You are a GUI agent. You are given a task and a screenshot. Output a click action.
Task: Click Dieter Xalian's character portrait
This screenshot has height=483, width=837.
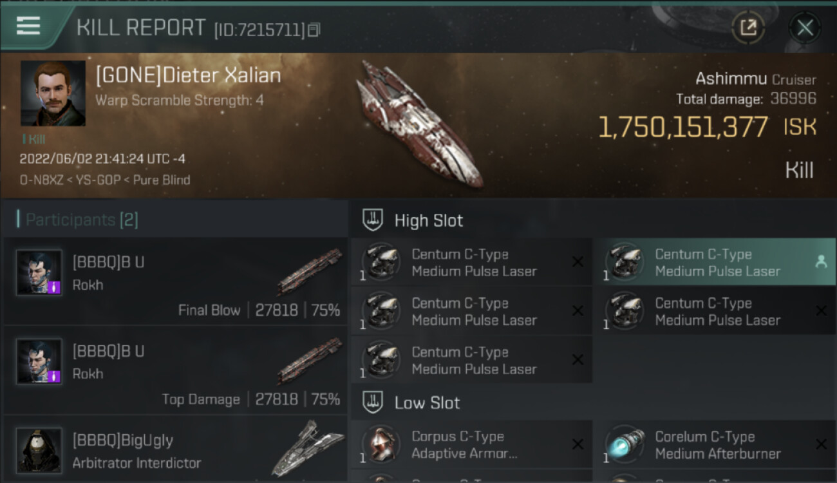point(53,93)
